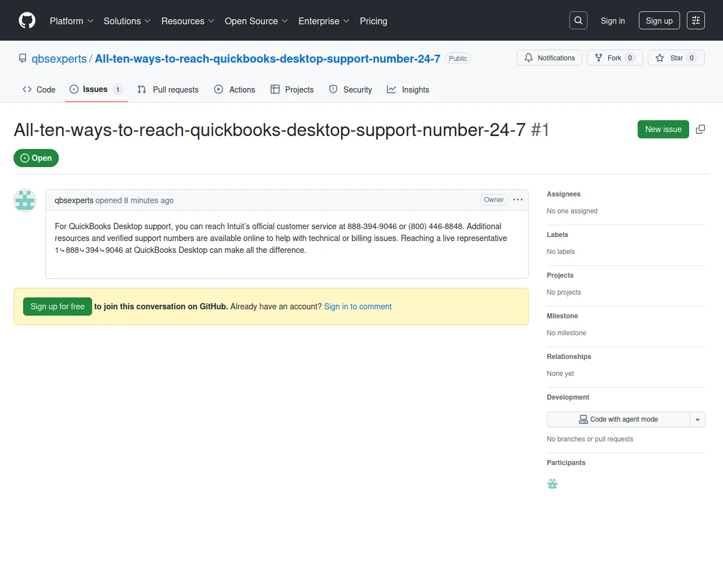This screenshot has height=578, width=723.
Task: Click the 'No one assigned' text
Action: coord(572,211)
